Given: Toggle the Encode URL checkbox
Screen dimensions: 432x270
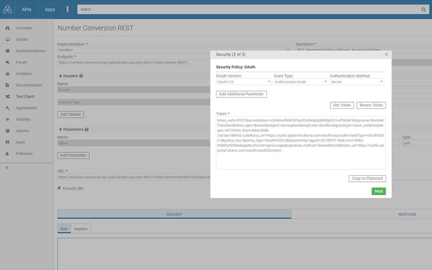Looking at the screenshot, I should [x=59, y=188].
